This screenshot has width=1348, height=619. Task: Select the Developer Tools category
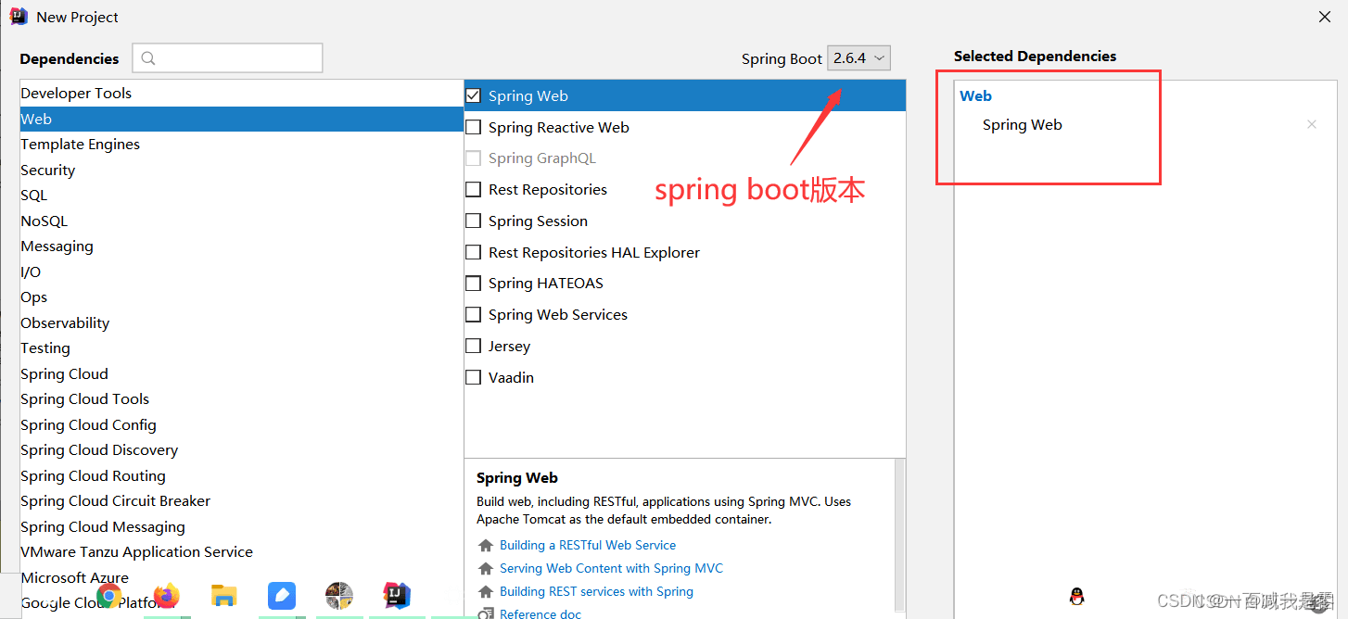(241, 93)
